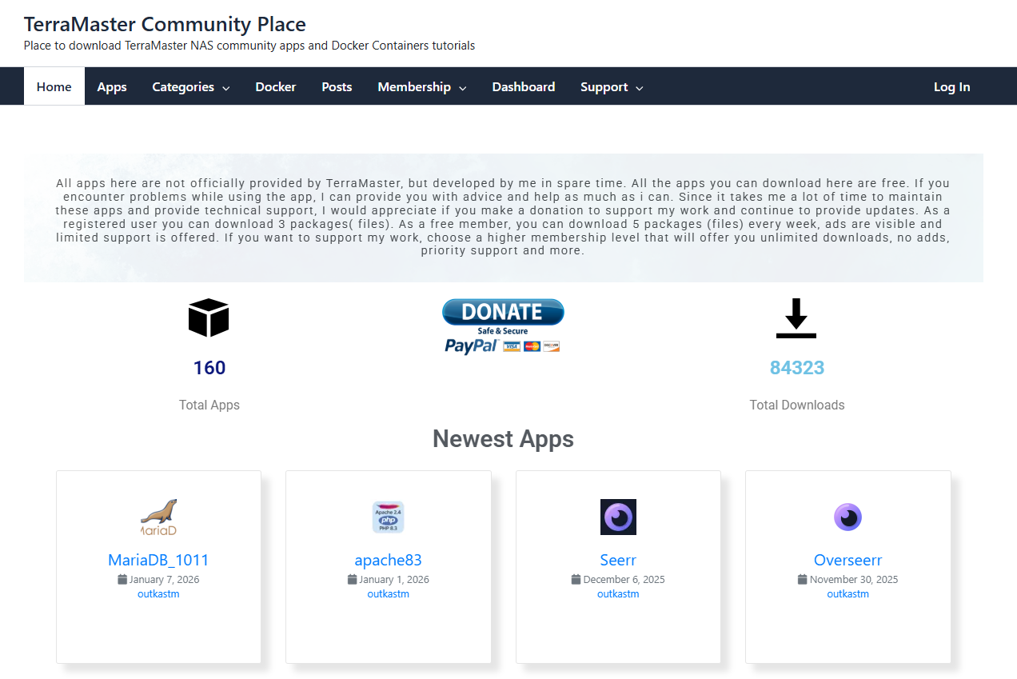Click the black box Total Apps icon

(209, 318)
